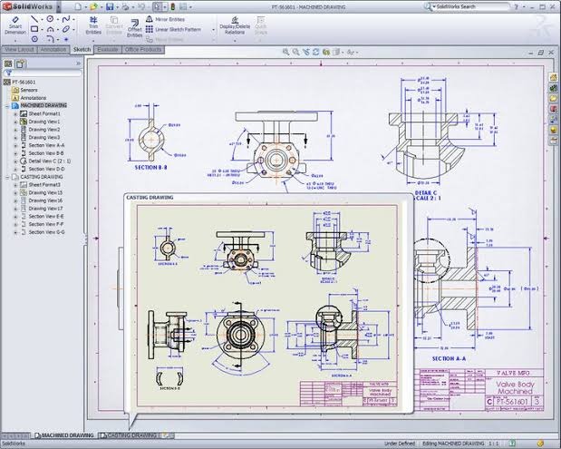Click Zoom to Area in view toolbar
This screenshot has height=449, width=561.
click(x=295, y=52)
